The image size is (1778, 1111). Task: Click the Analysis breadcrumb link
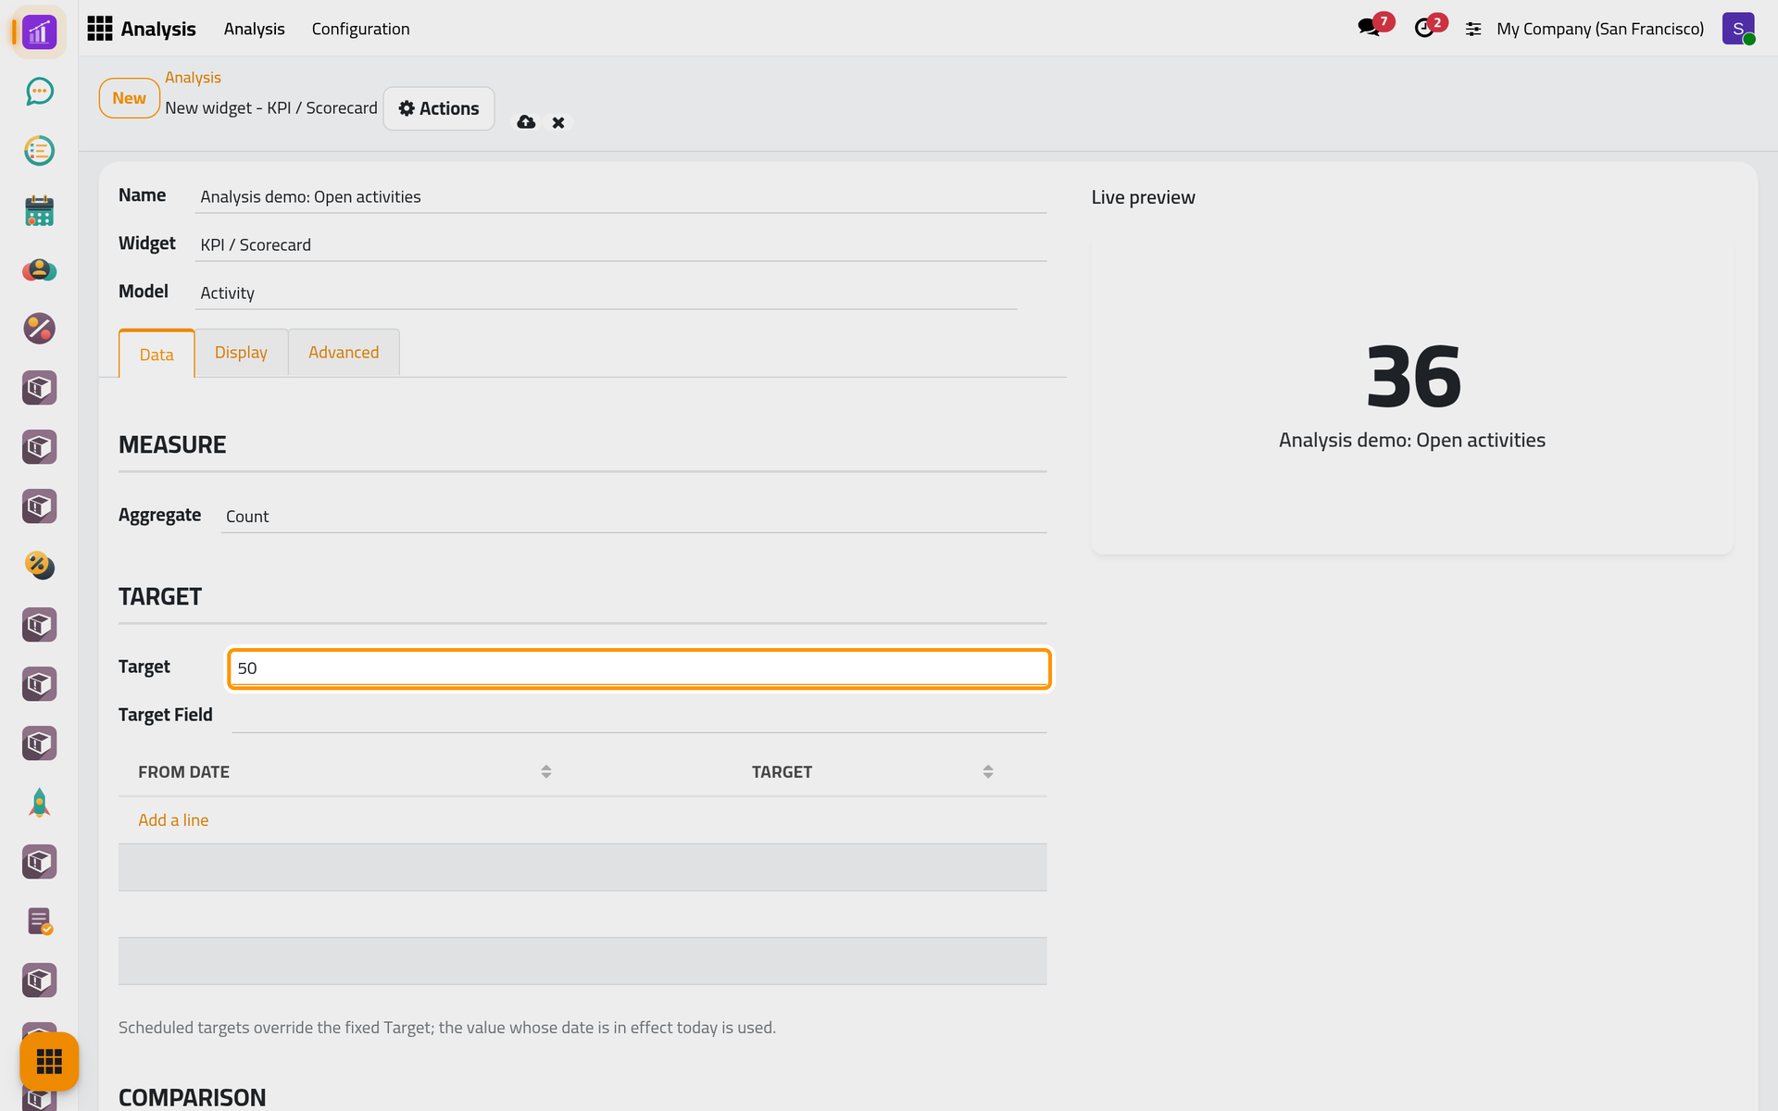click(193, 78)
